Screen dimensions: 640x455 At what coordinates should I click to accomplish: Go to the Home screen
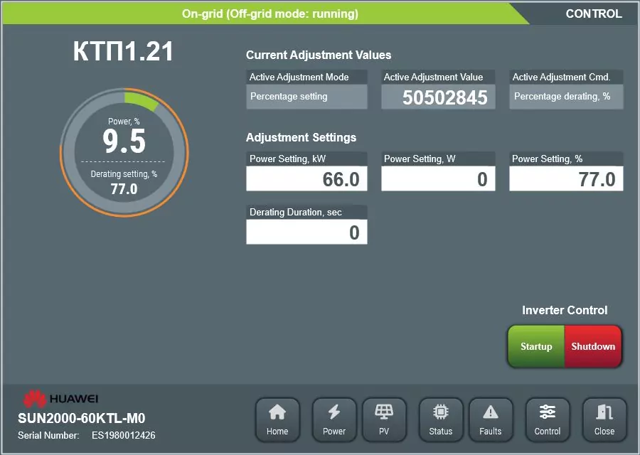277,420
